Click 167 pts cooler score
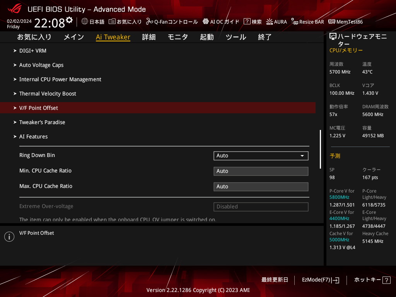Image resolution: width=396 pixels, height=297 pixels. 370,178
